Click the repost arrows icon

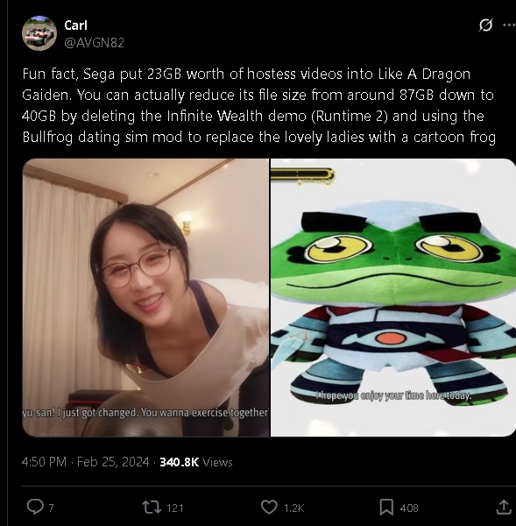click(152, 508)
